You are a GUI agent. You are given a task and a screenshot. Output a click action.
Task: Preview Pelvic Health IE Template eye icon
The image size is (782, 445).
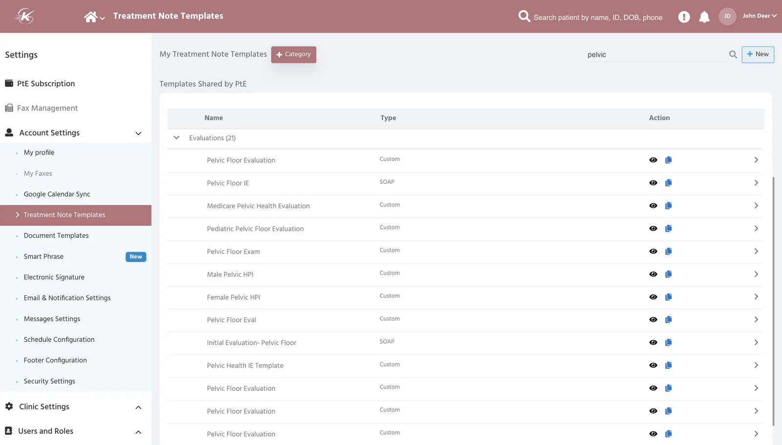(653, 365)
